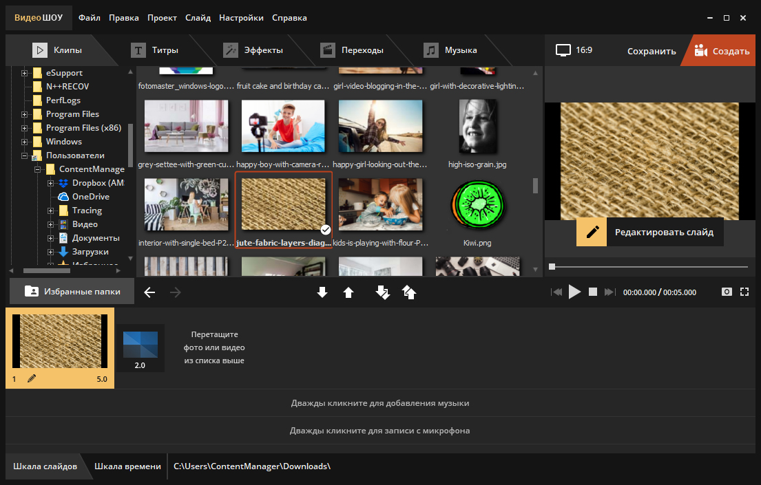Take a snapshot with the camera icon
Viewport: 761px width, 485px height.
727,292
